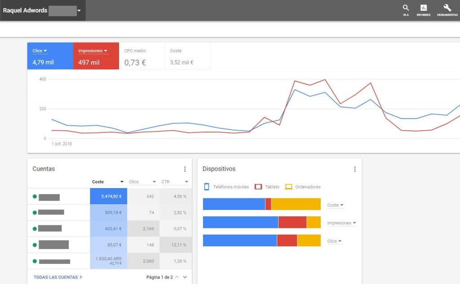Click the Tablets legend icon
The image size is (460, 307).
(x=258, y=187)
